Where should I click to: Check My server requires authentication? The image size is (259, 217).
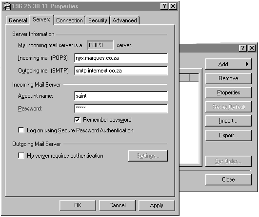coord(21,155)
